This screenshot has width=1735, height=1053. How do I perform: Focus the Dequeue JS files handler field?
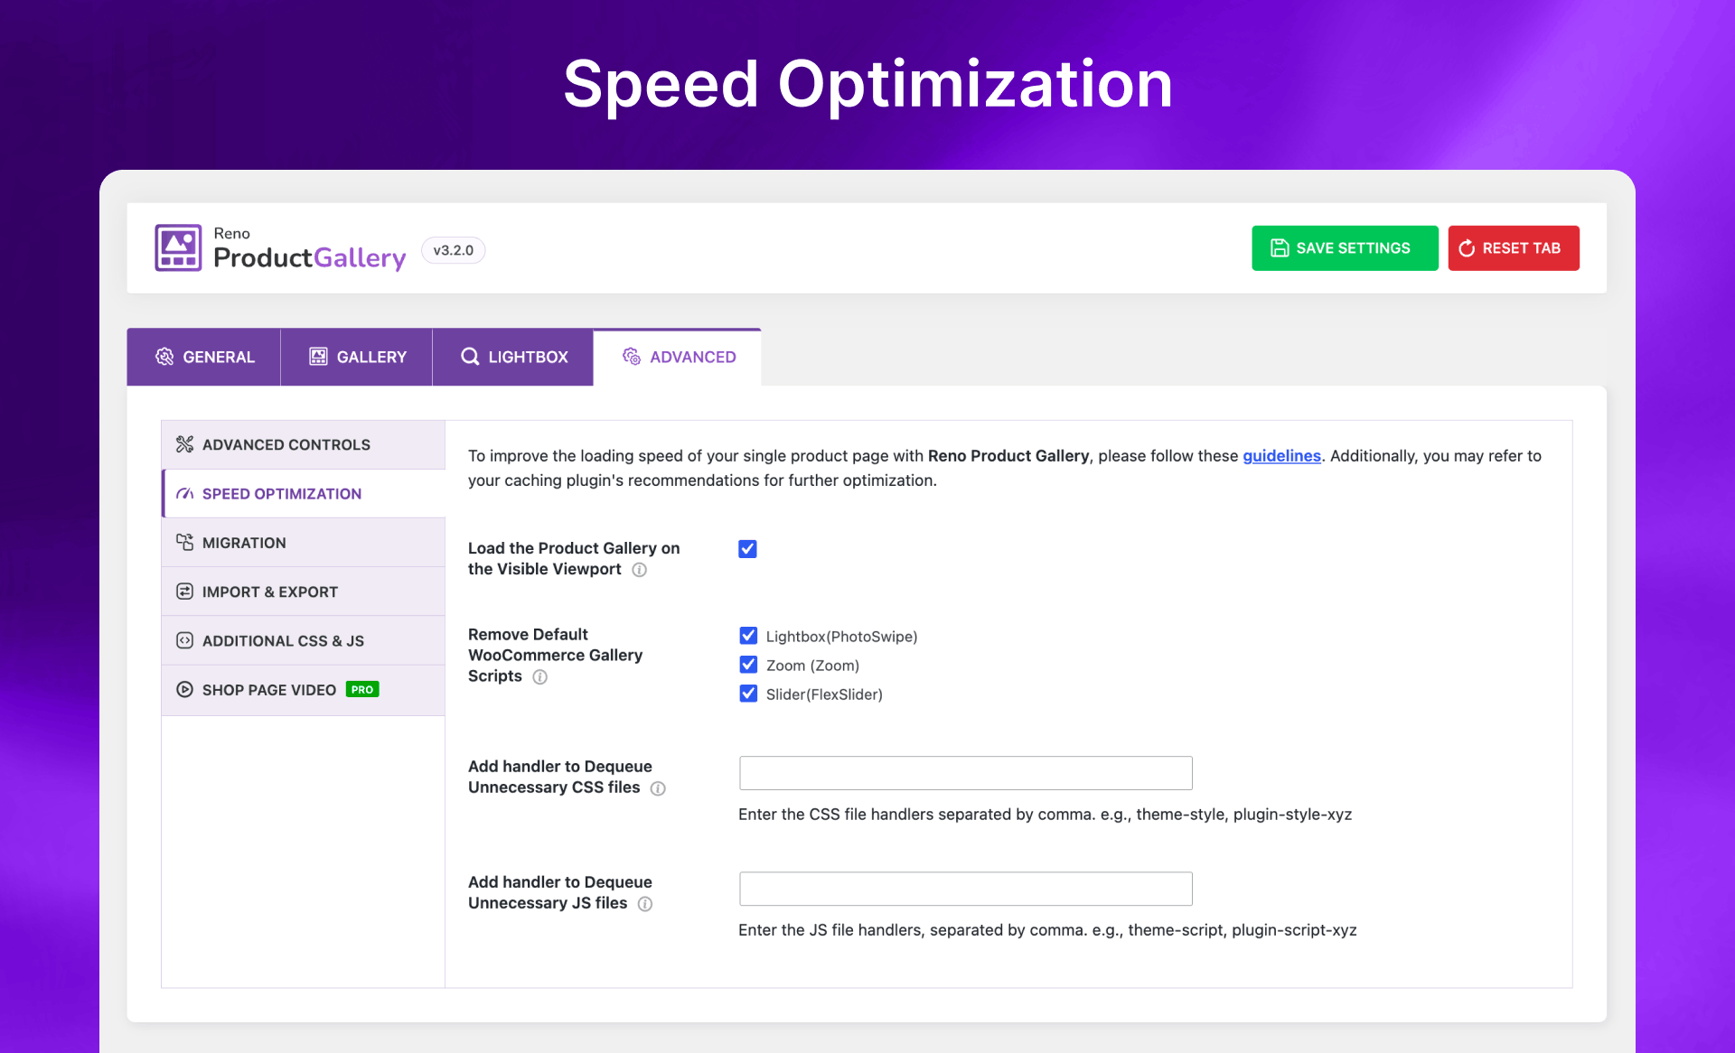966,889
